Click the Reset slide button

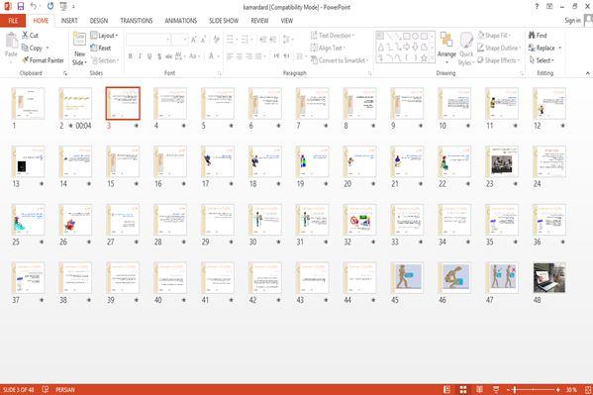tap(101, 48)
